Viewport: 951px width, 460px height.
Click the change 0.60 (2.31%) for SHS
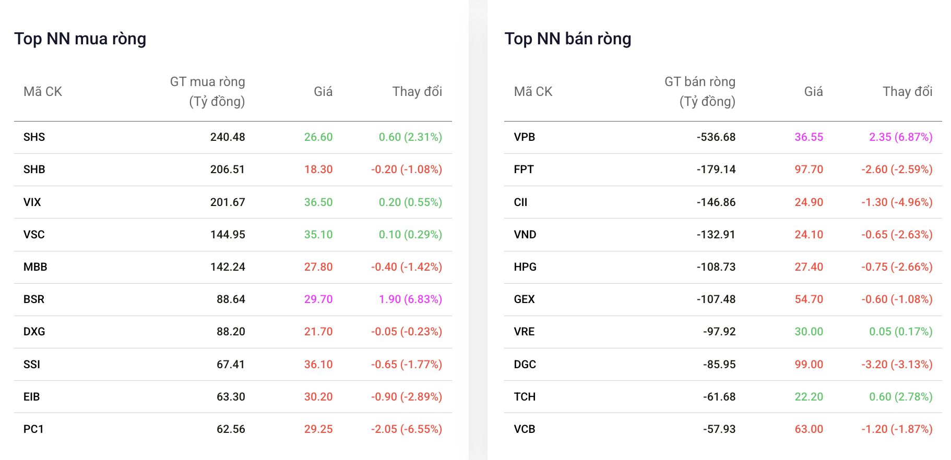pos(410,137)
